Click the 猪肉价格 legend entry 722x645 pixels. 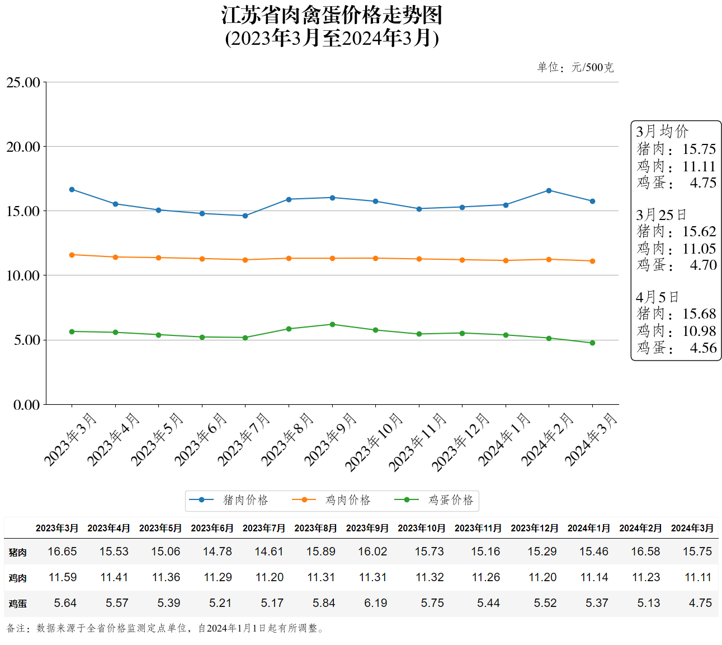[245, 500]
